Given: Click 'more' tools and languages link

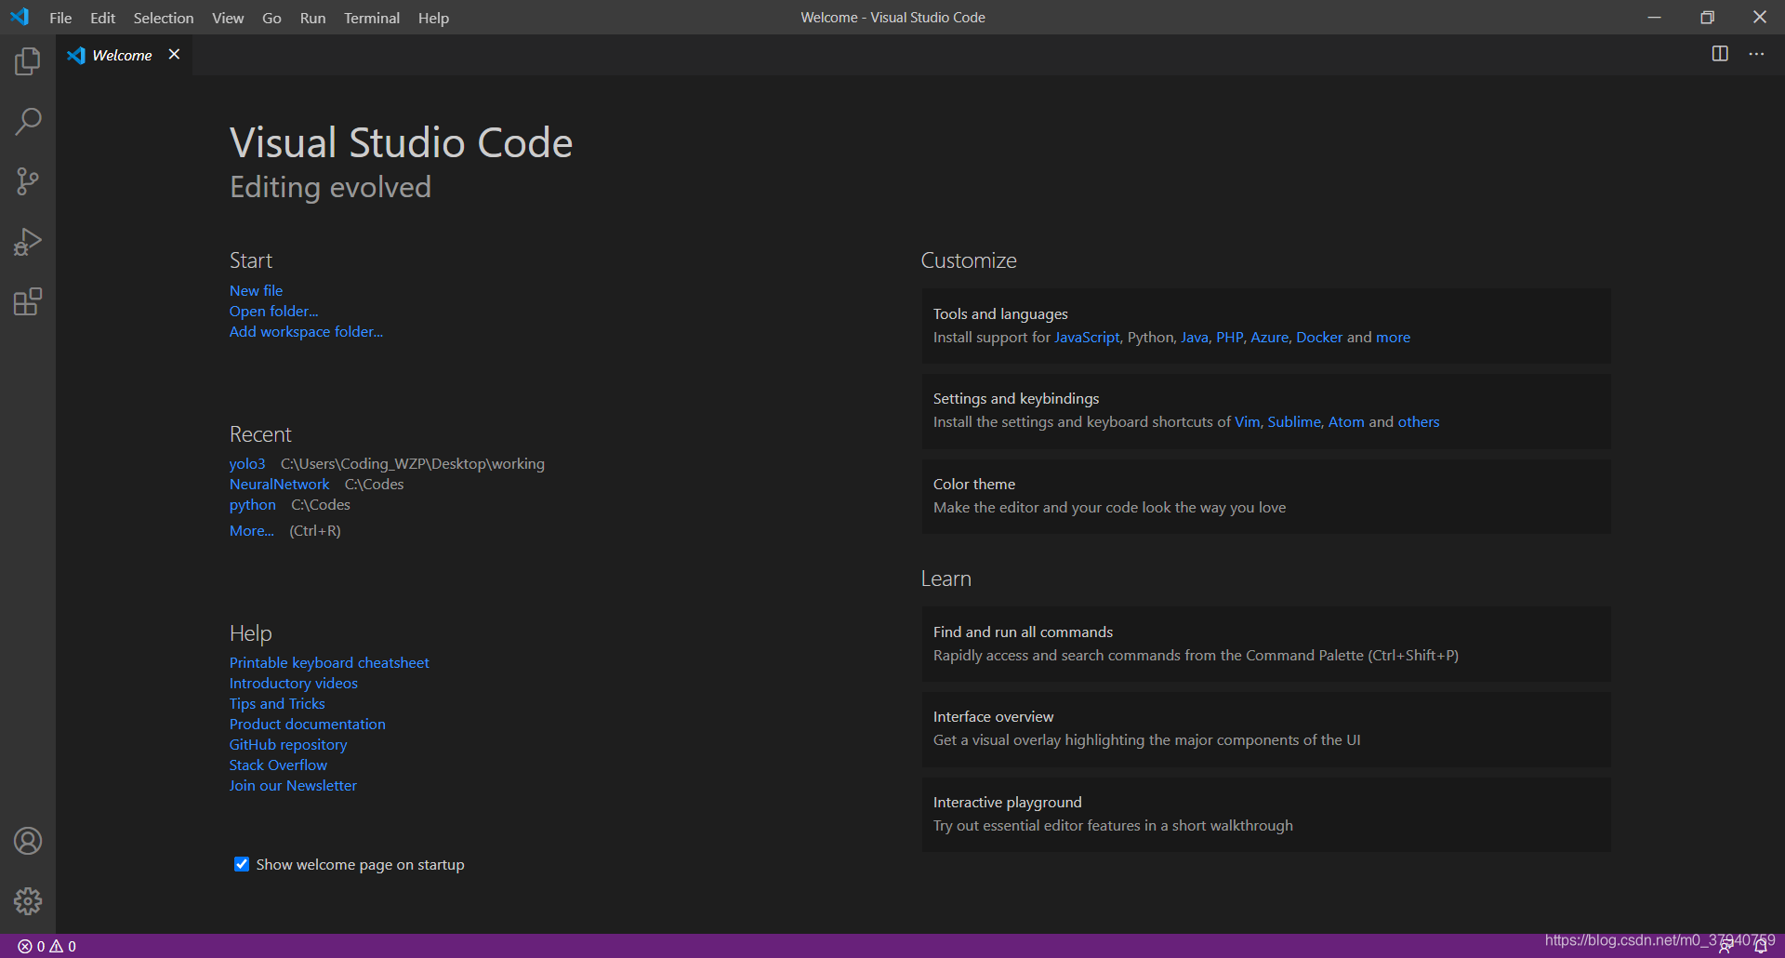Looking at the screenshot, I should [1393, 337].
